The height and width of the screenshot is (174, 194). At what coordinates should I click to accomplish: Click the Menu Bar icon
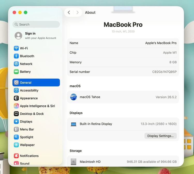pos(16,129)
